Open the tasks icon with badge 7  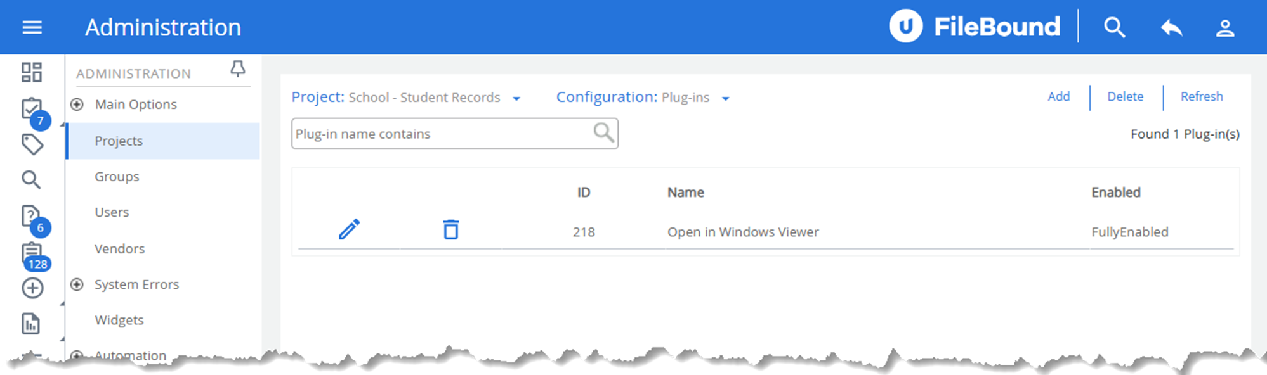click(x=31, y=109)
